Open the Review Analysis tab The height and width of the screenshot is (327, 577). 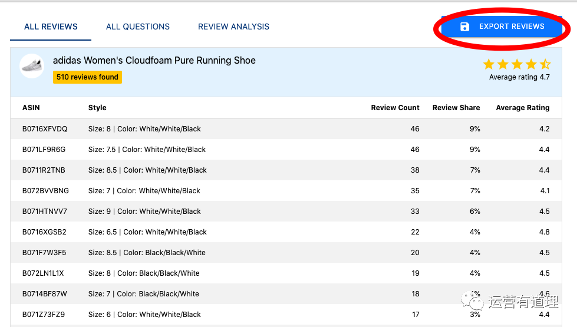coord(233,27)
